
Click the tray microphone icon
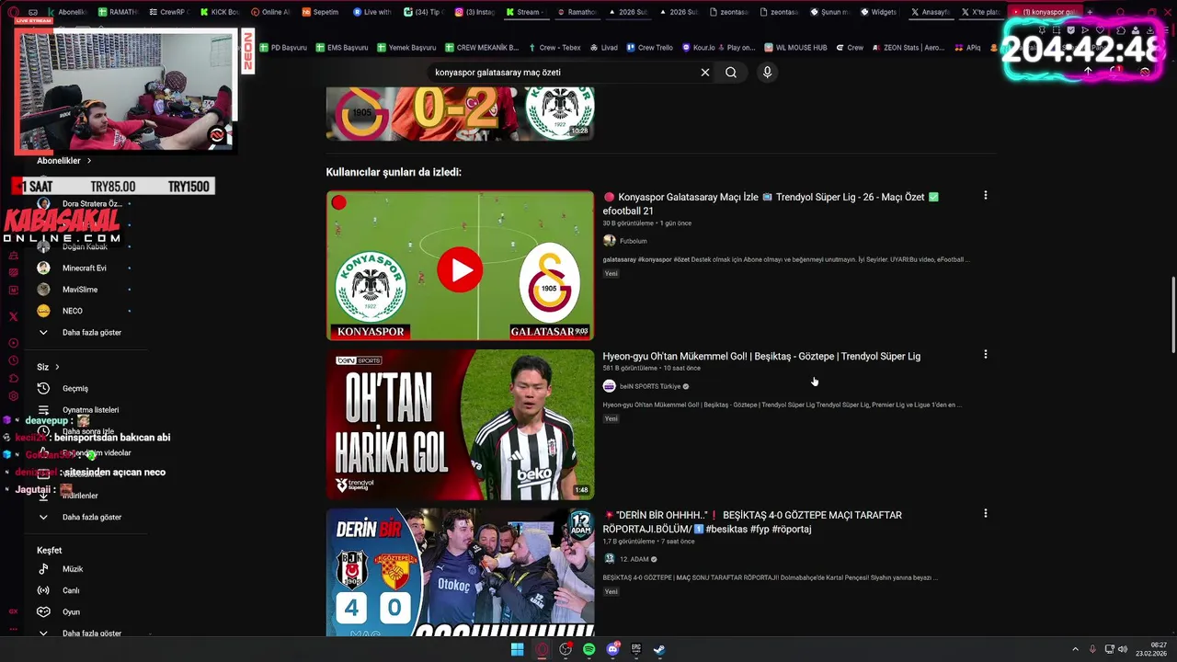pos(1092,649)
